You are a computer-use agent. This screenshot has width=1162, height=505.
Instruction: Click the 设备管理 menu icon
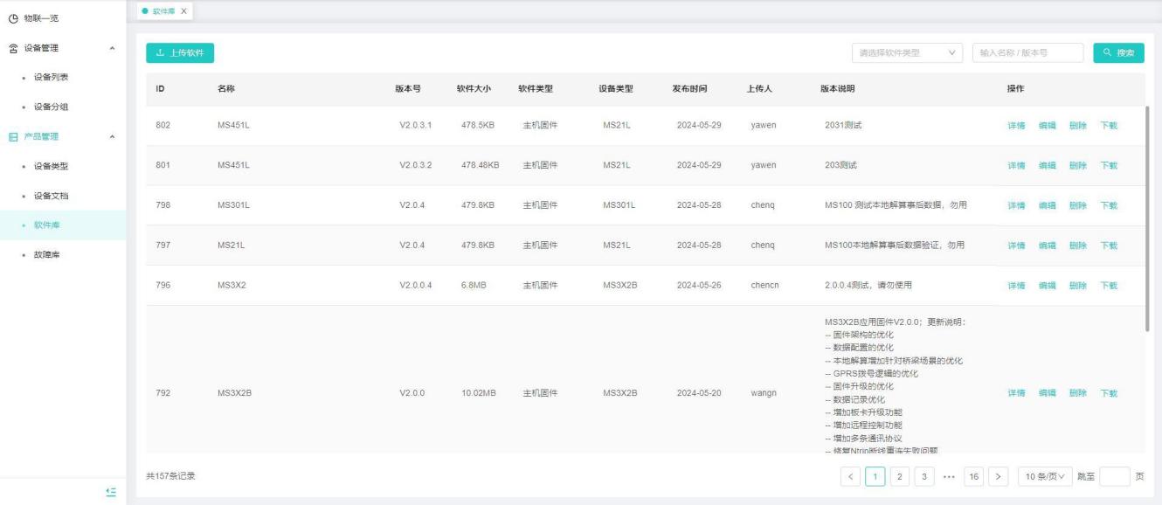point(11,48)
